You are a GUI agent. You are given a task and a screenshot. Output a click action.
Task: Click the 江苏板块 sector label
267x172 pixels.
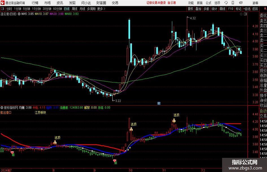[40, 113]
